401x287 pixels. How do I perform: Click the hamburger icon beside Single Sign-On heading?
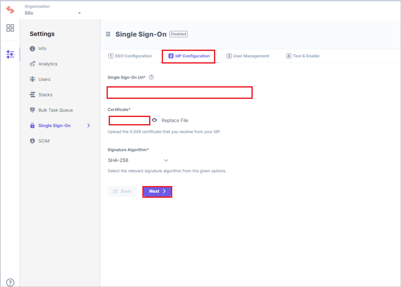coord(108,34)
